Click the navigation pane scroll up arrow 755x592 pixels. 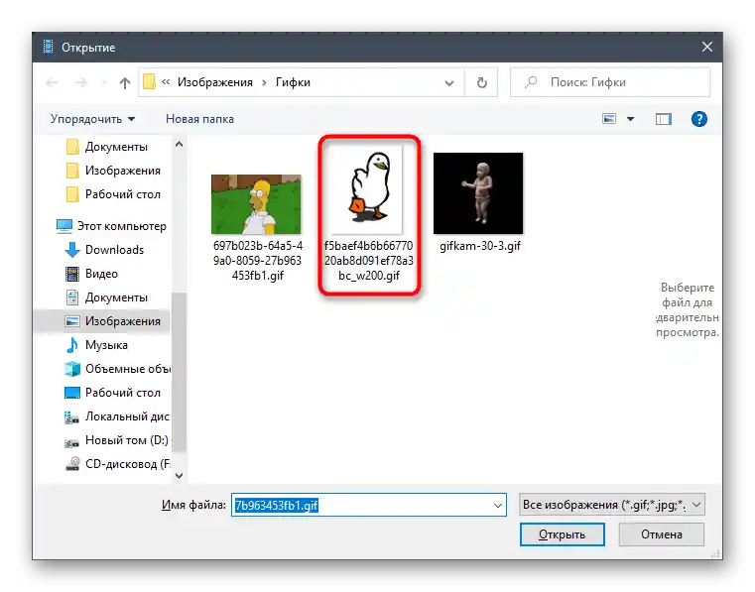tap(180, 144)
